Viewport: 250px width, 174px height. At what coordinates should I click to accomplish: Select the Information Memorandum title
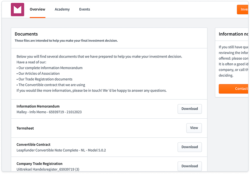click(38, 106)
